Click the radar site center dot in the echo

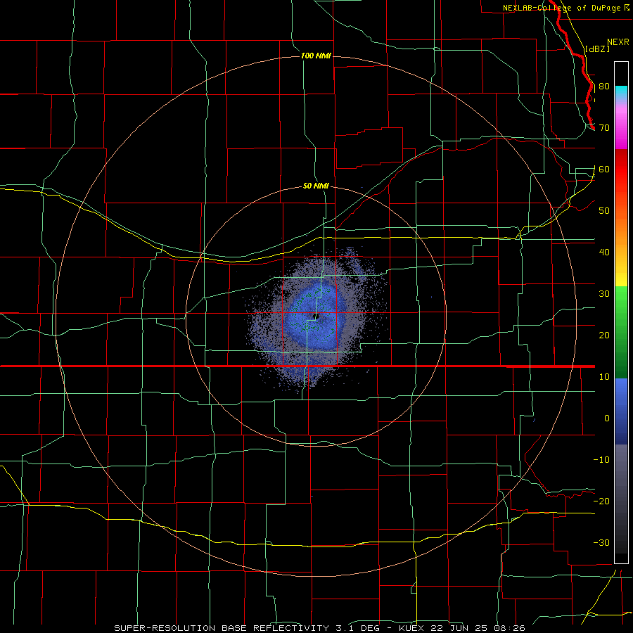[317, 316]
